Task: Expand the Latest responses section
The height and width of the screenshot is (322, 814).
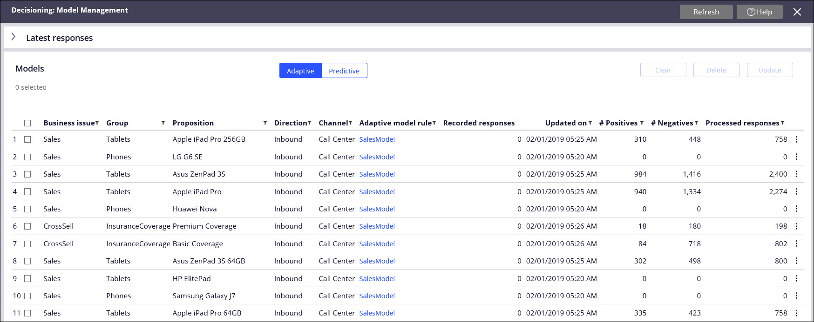Action: (x=14, y=37)
